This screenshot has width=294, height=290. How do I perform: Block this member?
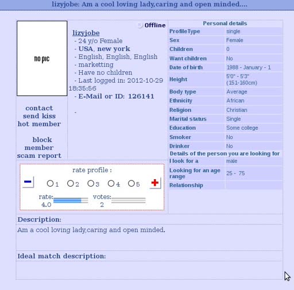(x=39, y=144)
